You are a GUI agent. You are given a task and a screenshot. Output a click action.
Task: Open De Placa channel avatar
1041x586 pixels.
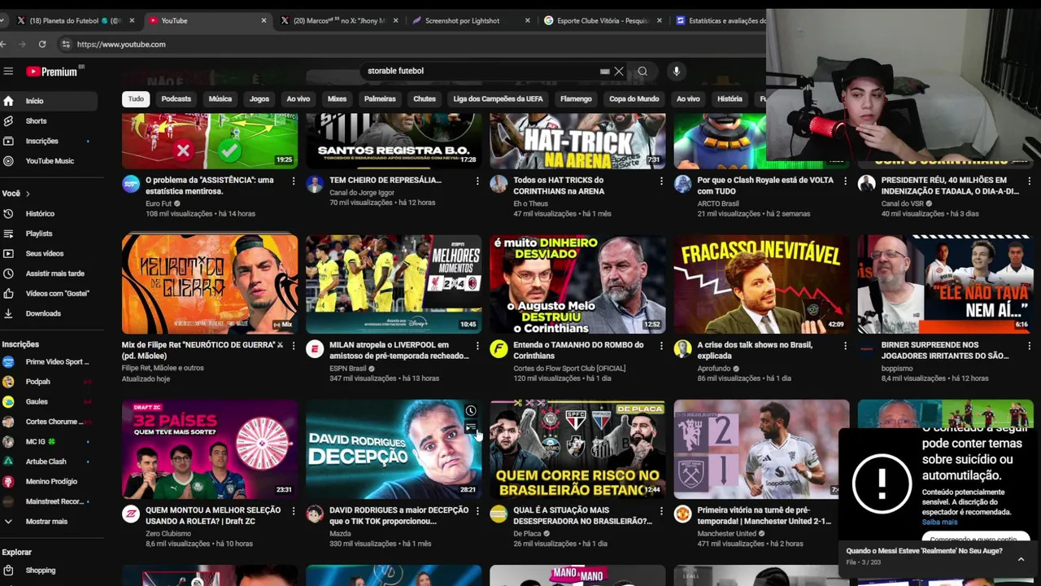click(x=499, y=514)
